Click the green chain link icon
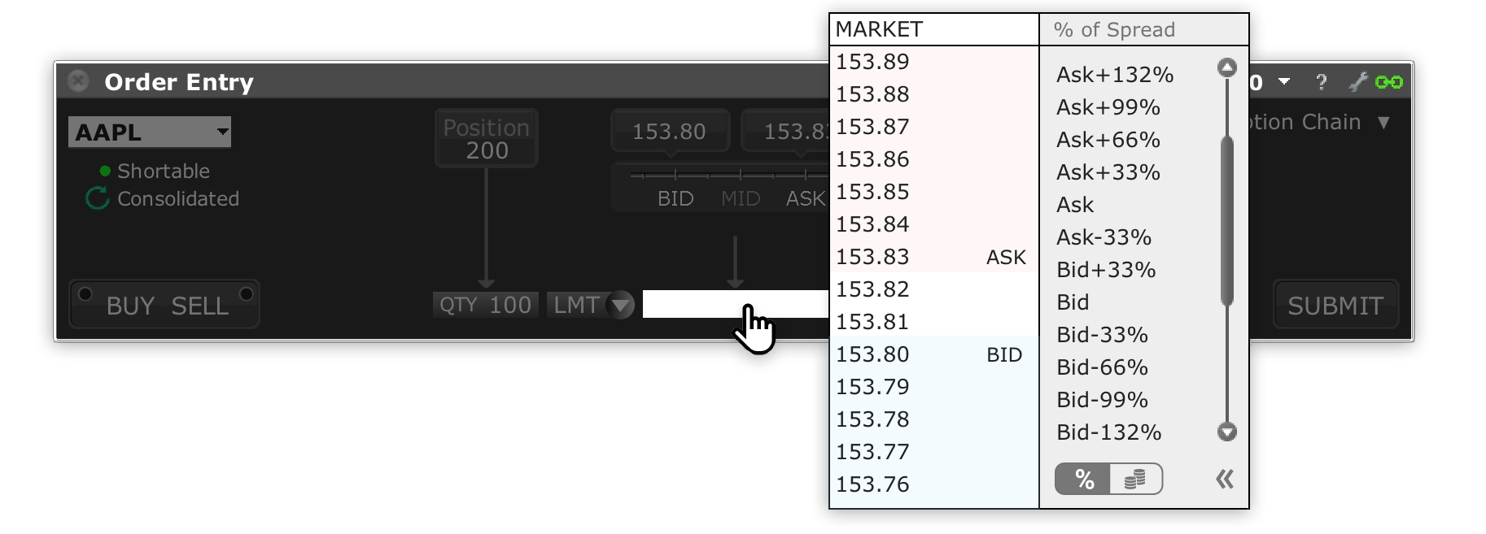This screenshot has width=1486, height=534. pos(1390,81)
